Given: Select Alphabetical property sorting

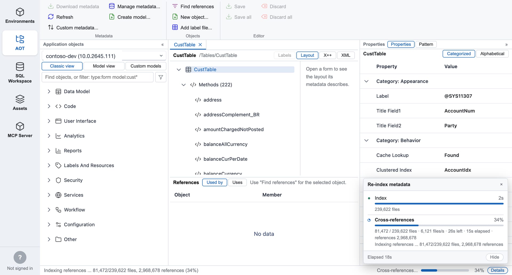Looking at the screenshot, I should pos(492,54).
